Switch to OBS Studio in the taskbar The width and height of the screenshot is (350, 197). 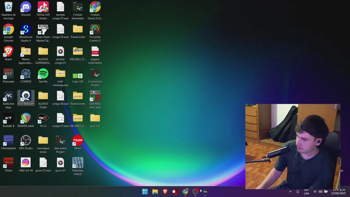(x=195, y=192)
